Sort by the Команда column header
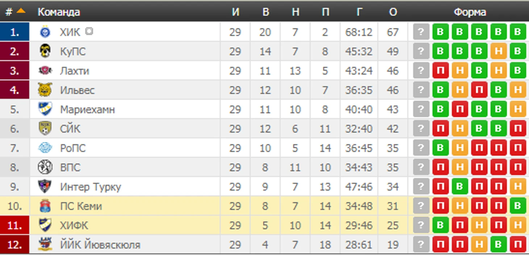The image size is (529, 256). [59, 12]
